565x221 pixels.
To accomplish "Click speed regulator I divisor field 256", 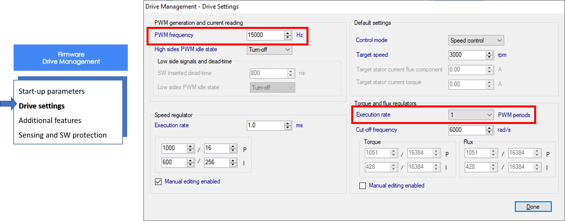I will click(217, 162).
